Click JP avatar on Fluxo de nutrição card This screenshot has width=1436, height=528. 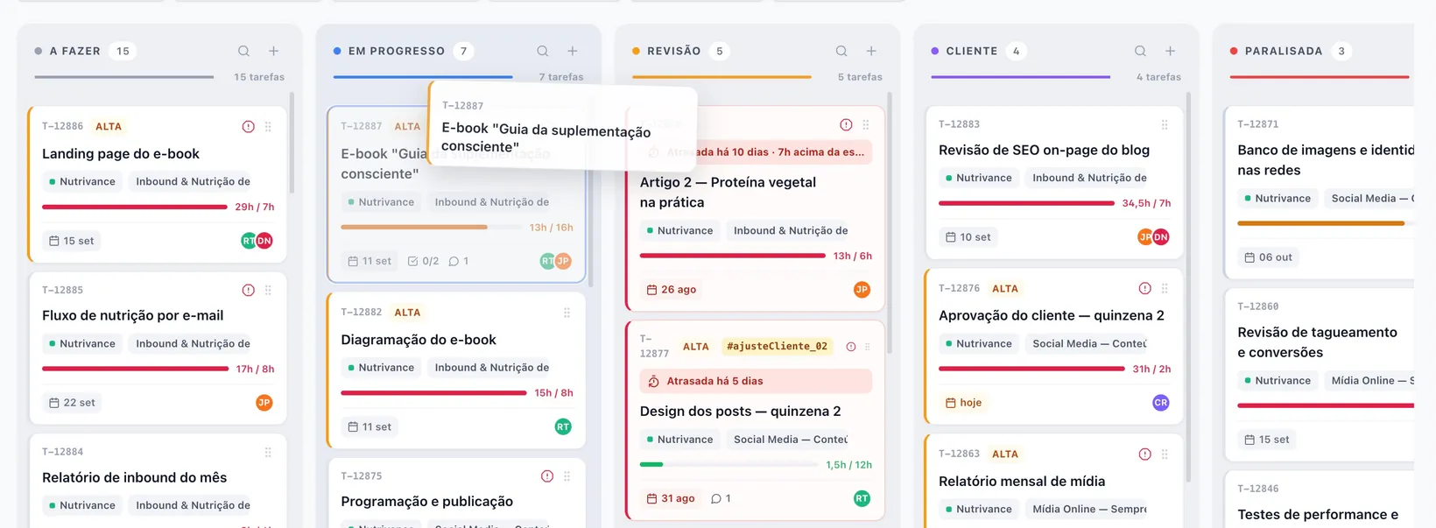pos(264,403)
